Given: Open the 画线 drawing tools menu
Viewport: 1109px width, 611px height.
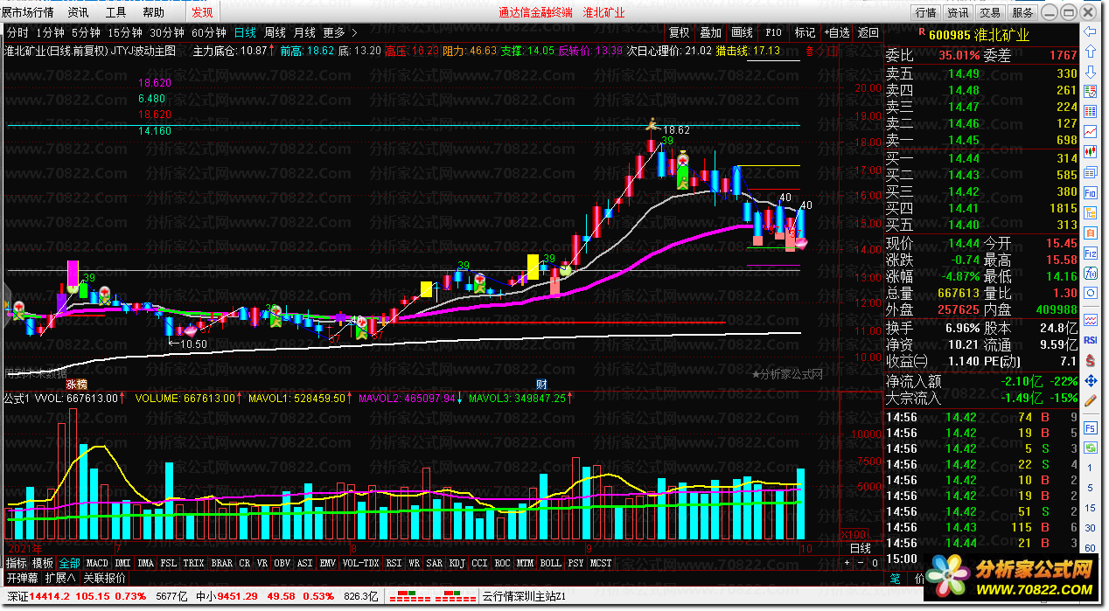Looking at the screenshot, I should pos(742,33).
